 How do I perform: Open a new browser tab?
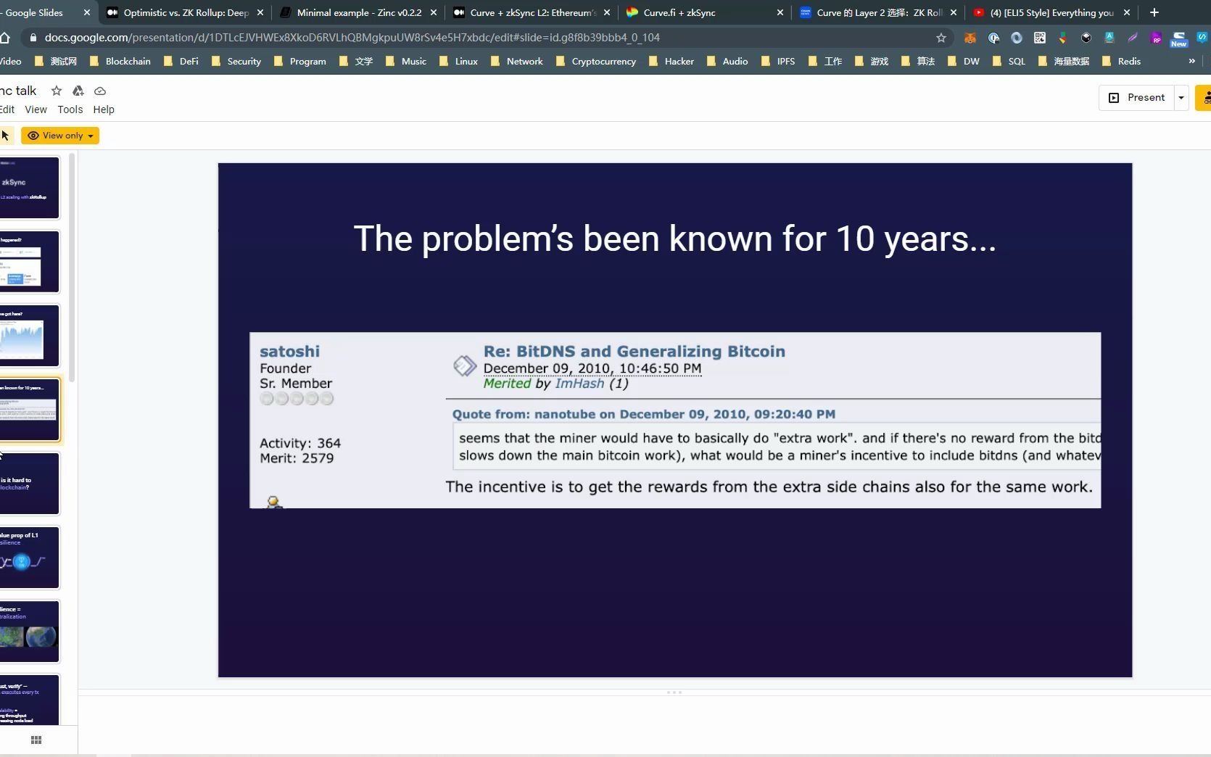[1154, 12]
